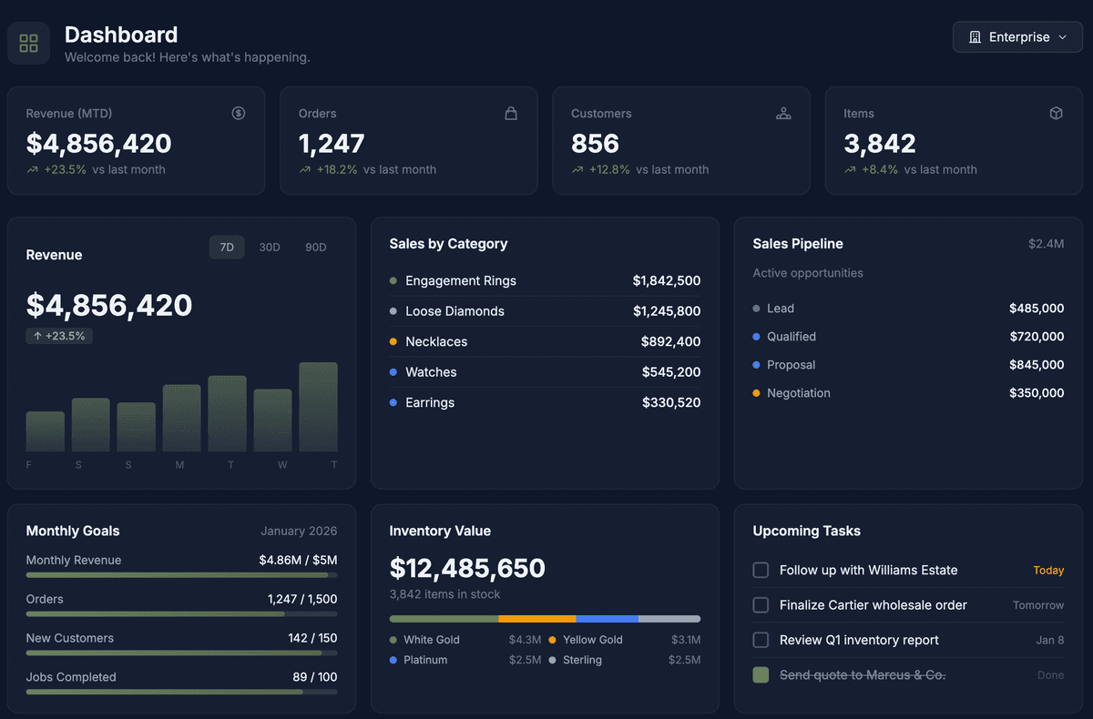Click the White Gold legend dot
Screen dimensions: 1093x719
coord(393,640)
